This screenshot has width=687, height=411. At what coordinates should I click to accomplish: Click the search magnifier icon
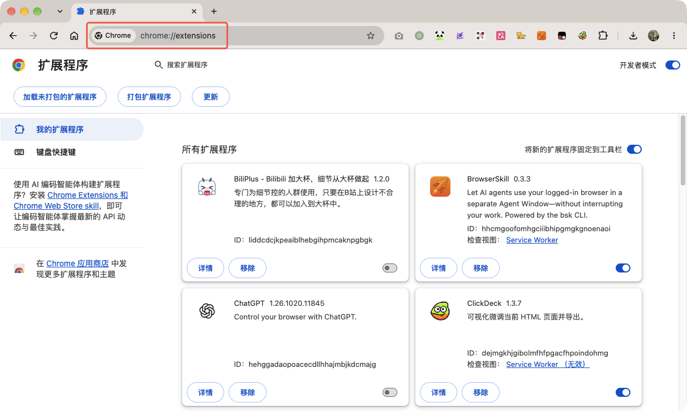[159, 65]
